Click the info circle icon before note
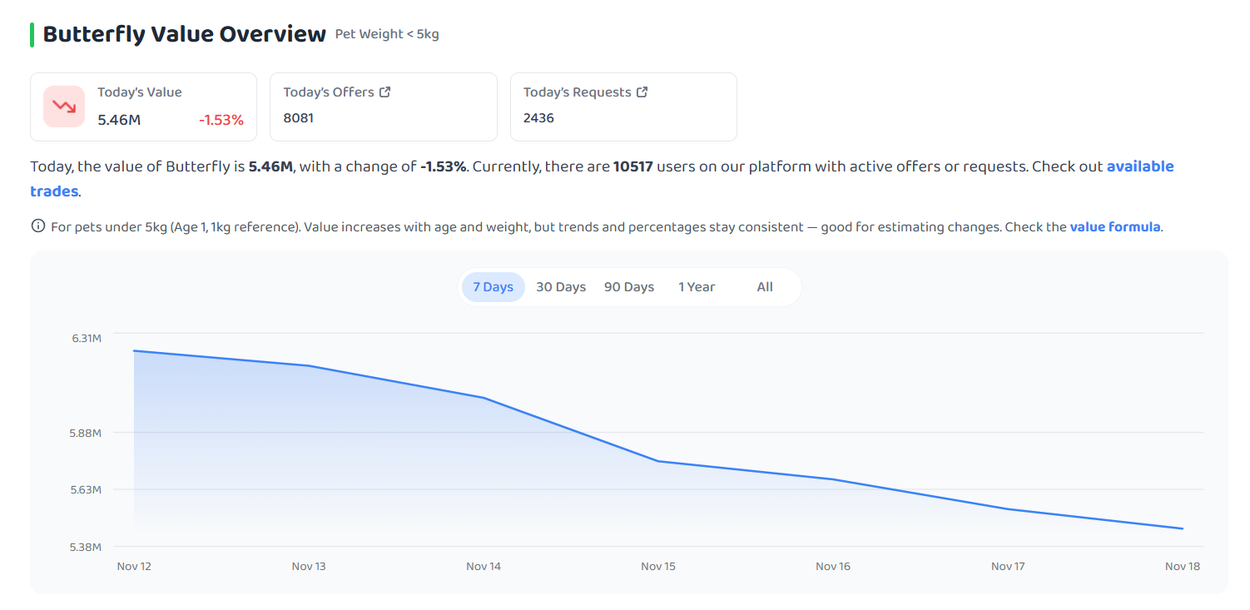This screenshot has width=1250, height=610. [x=37, y=226]
